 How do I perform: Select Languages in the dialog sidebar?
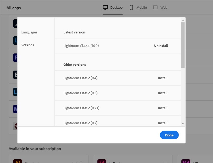click(29, 32)
